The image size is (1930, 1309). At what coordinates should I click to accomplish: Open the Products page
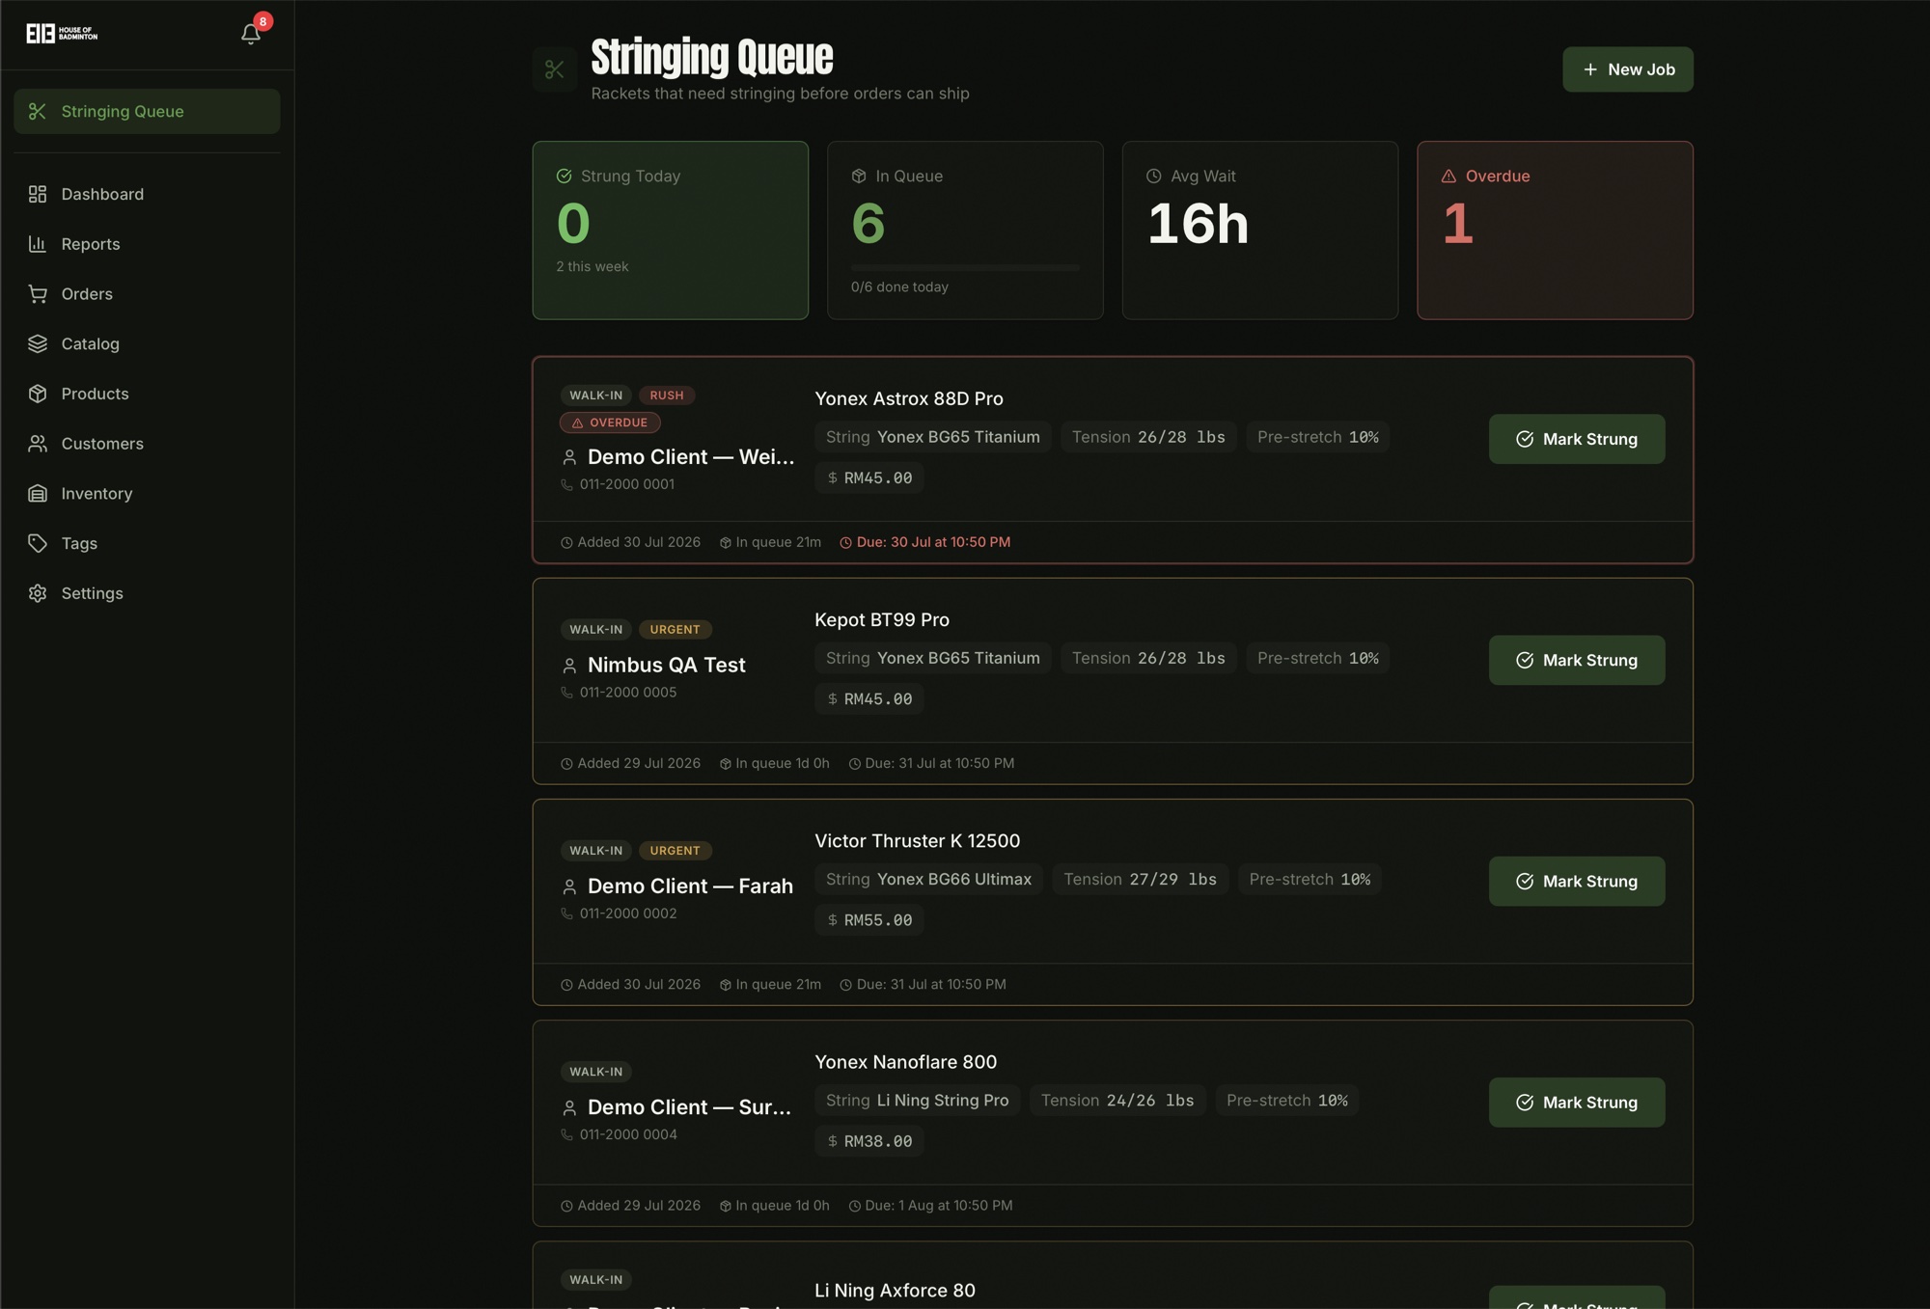tap(147, 394)
